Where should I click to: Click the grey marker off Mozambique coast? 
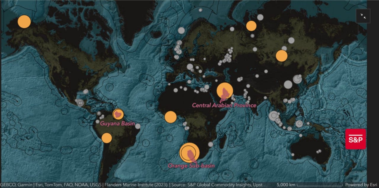tap(211, 144)
